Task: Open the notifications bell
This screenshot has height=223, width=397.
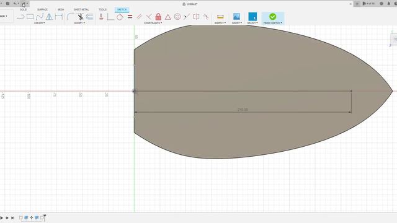Action: pos(389,4)
